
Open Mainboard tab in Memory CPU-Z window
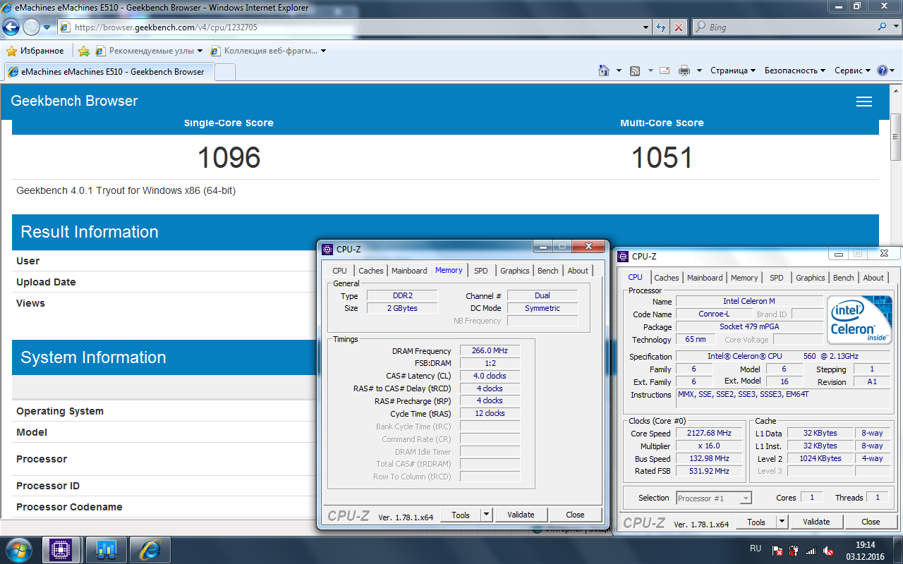point(409,271)
